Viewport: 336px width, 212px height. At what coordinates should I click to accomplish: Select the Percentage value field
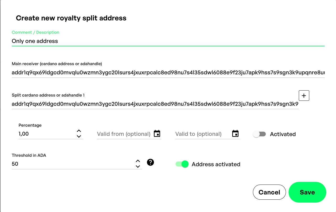click(46, 134)
